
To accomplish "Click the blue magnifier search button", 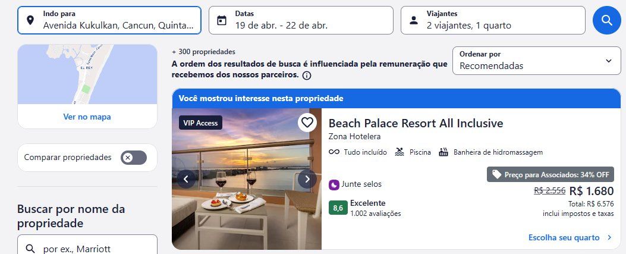I will coord(606,20).
